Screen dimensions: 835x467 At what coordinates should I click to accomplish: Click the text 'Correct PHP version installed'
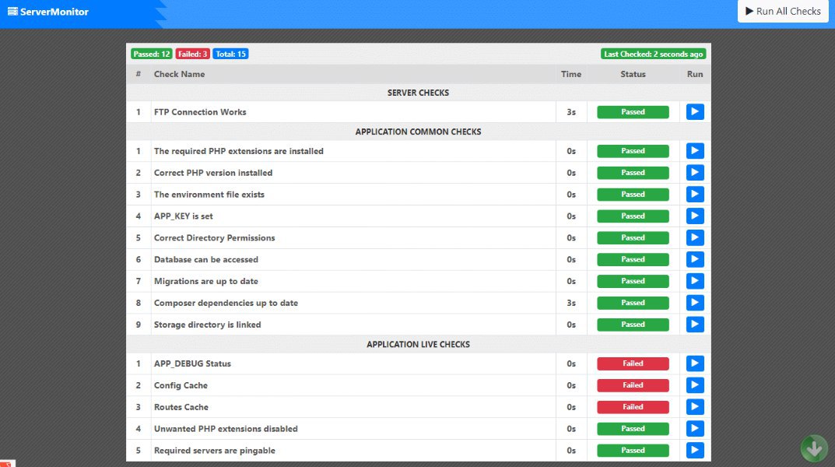(x=213, y=173)
